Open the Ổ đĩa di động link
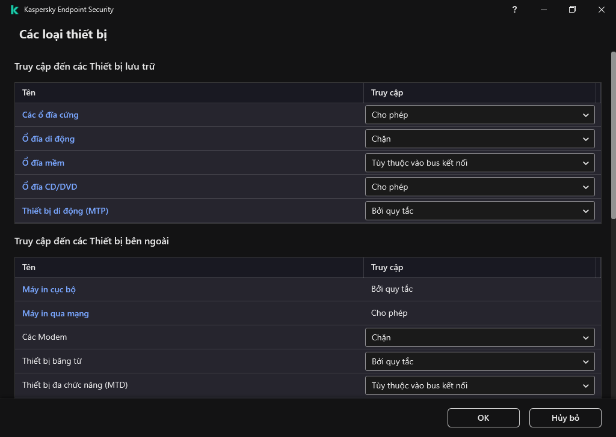 point(49,139)
